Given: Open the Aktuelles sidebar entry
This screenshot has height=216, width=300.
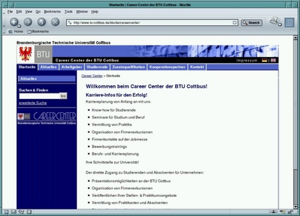Looking at the screenshot, I should point(46,79).
